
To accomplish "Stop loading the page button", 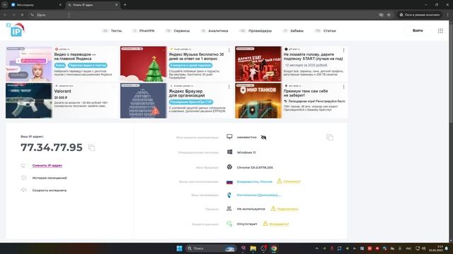I will (x=22, y=15).
